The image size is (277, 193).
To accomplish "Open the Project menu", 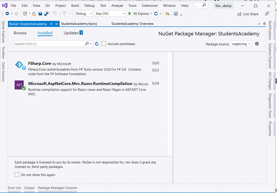I will [60, 6].
